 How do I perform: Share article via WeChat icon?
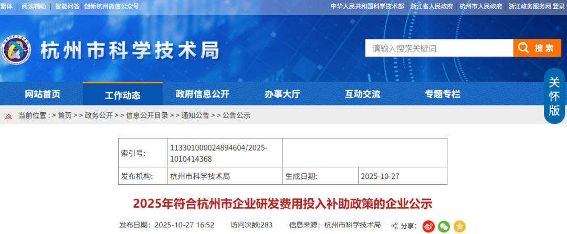coord(444,226)
